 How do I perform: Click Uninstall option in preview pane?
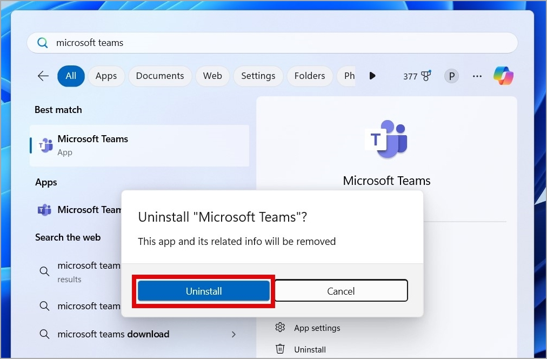pyautogui.click(x=310, y=349)
